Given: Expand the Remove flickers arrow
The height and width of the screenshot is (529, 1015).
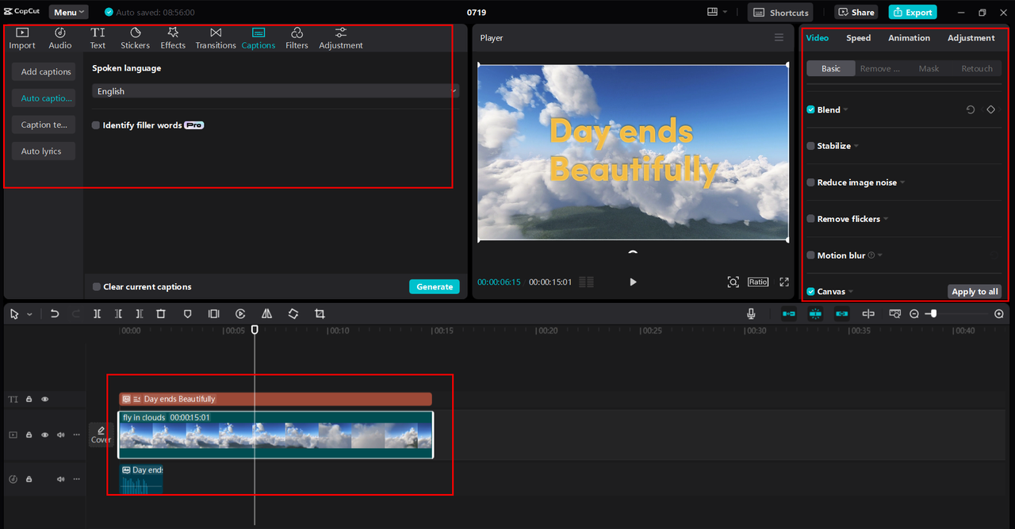Looking at the screenshot, I should coord(886,220).
